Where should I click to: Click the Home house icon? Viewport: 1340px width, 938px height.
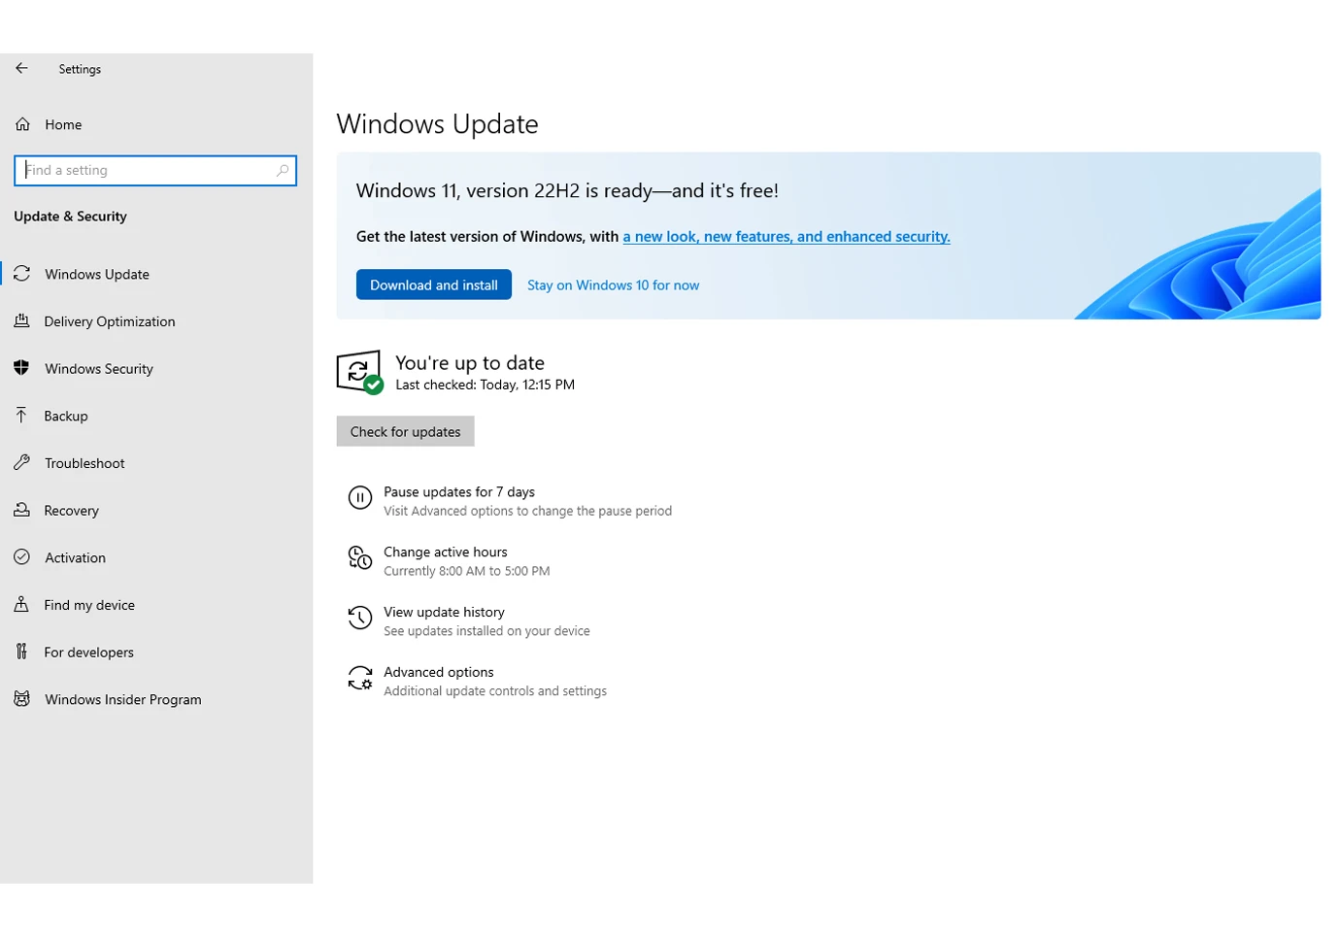click(22, 124)
